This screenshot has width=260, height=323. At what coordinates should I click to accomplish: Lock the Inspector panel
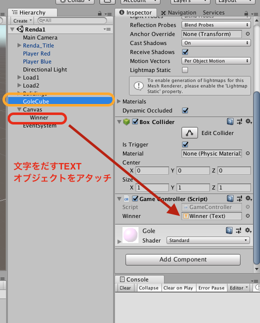[246, 13]
